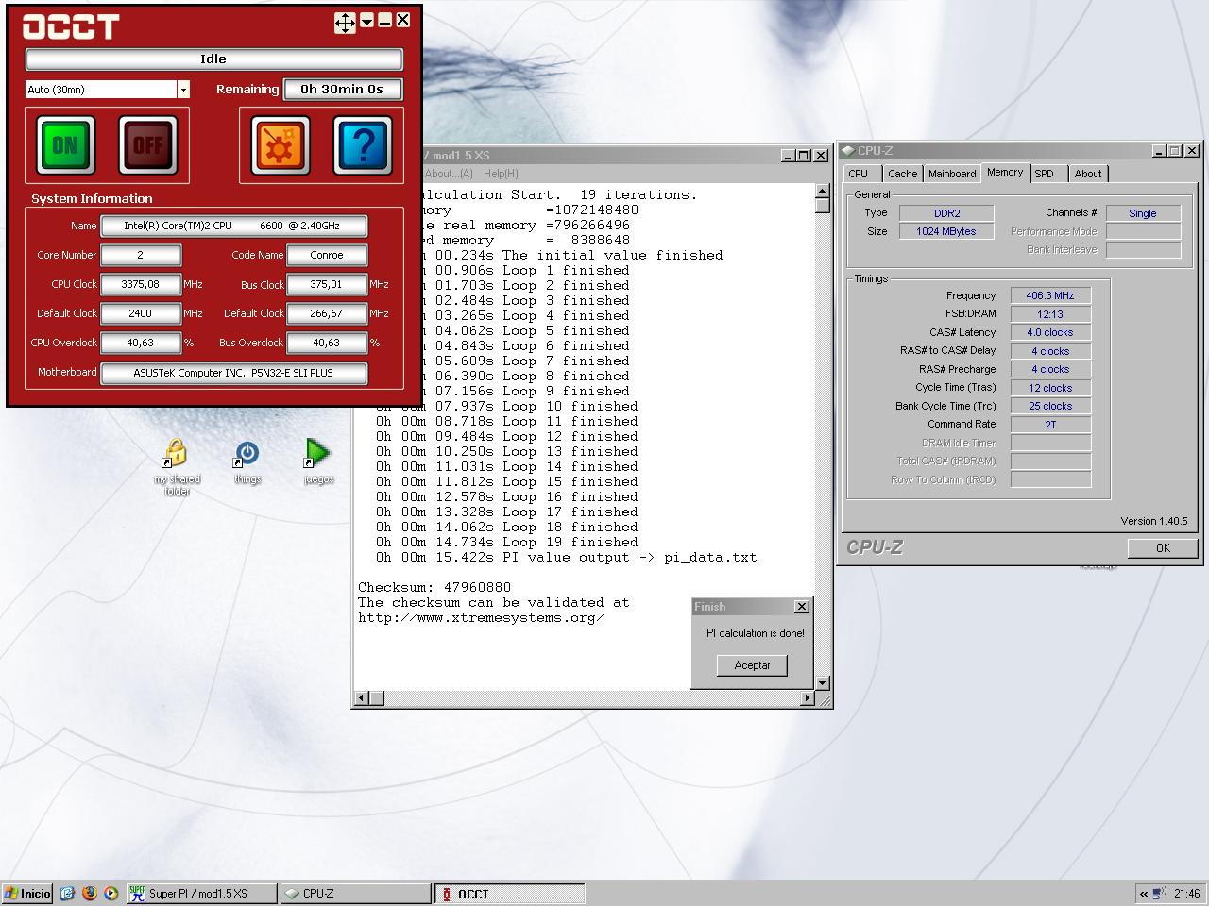Launch media player quick launch icon

point(111,894)
